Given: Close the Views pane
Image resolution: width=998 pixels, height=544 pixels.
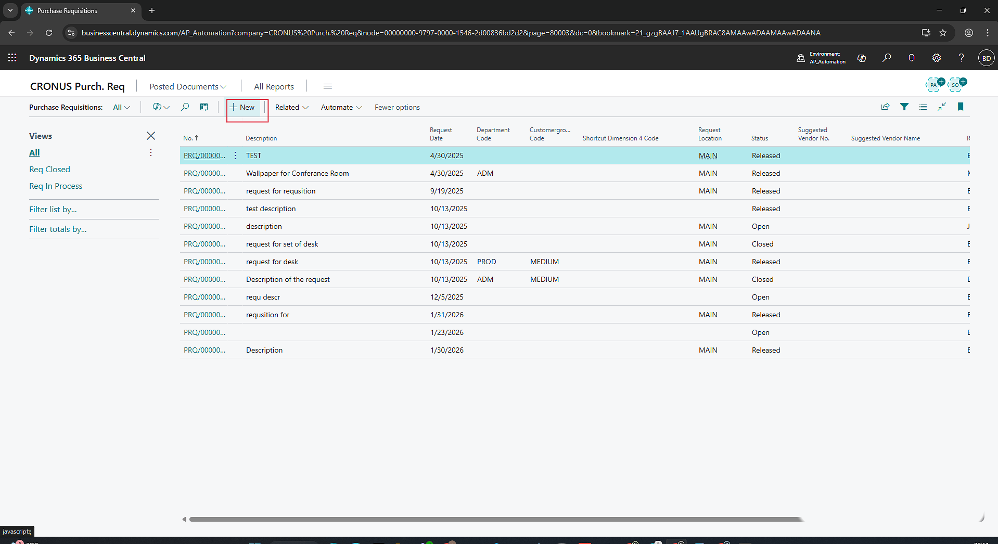Looking at the screenshot, I should pos(151,136).
